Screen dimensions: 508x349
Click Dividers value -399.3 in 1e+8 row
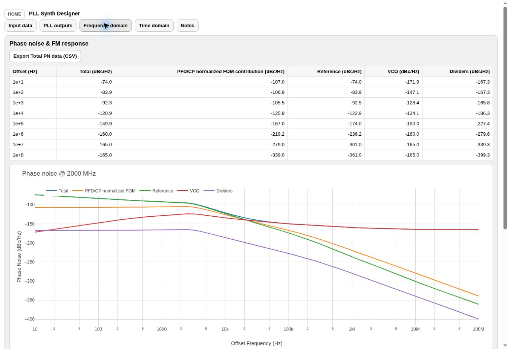click(x=458, y=155)
